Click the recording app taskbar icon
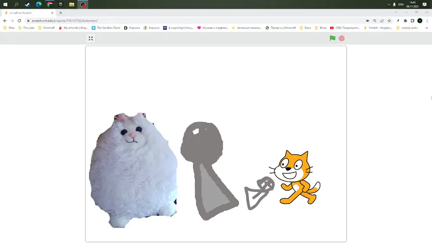Screen dimensions: 432x243 (83, 4)
